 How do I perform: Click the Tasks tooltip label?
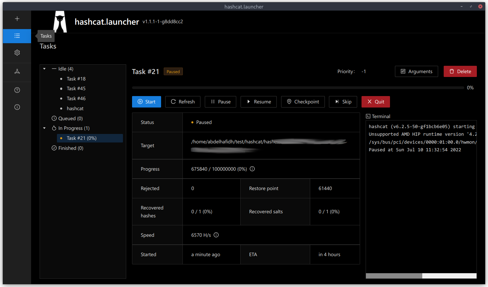point(46,36)
